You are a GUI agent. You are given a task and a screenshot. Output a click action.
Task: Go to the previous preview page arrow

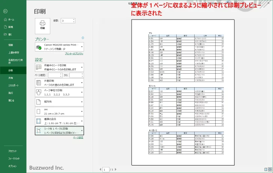(x=100, y=169)
